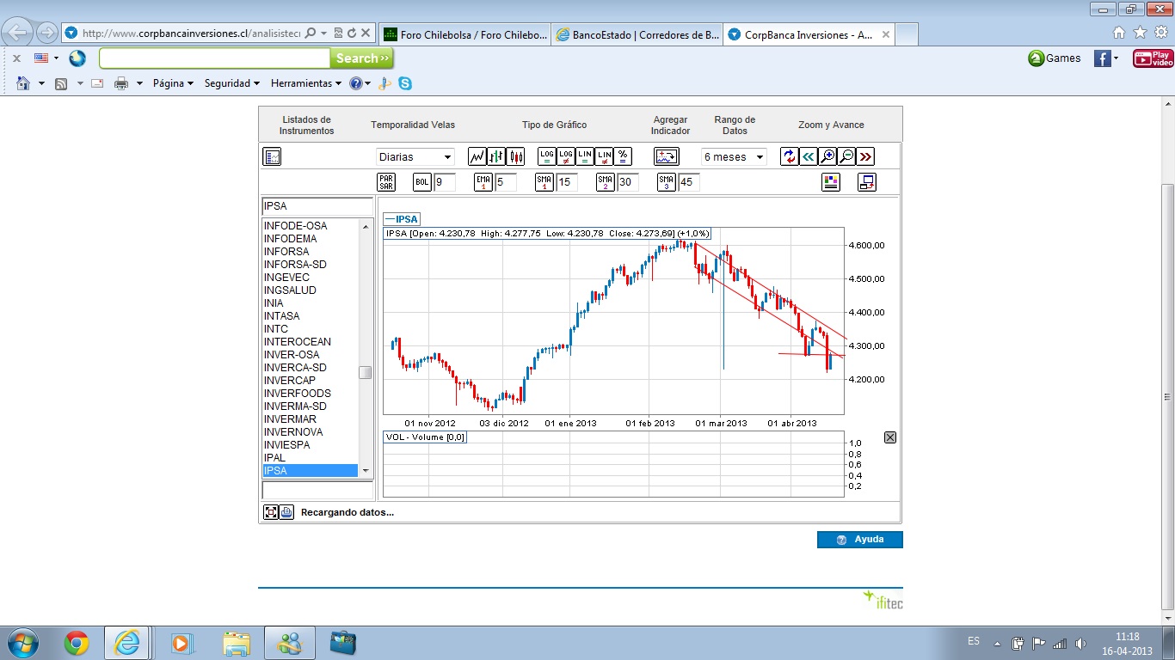The image size is (1175, 660).
Task: Open the 6 meses data range dropdown
Action: pyautogui.click(x=734, y=157)
